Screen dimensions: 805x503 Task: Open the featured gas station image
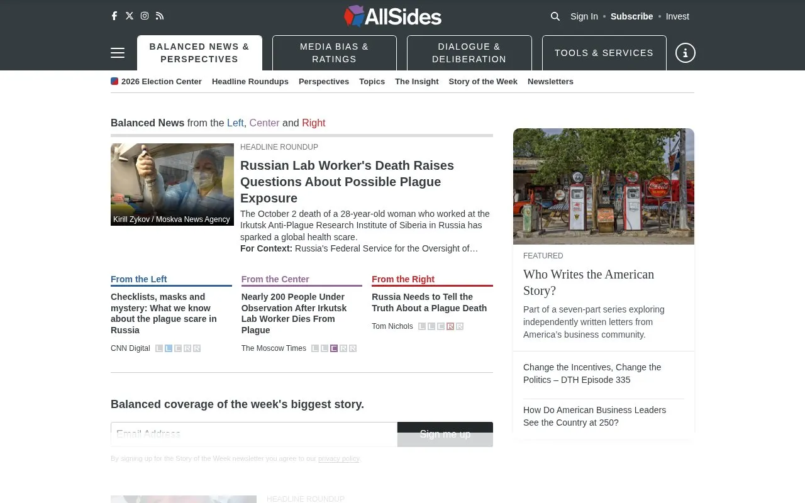(604, 186)
